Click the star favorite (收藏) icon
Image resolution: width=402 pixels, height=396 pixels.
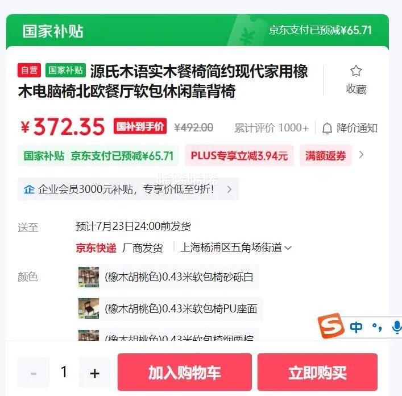click(x=356, y=71)
